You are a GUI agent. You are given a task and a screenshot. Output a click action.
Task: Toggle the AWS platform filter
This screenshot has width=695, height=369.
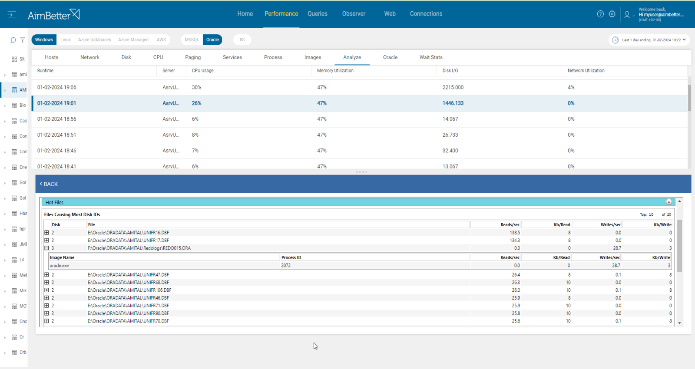coord(161,40)
